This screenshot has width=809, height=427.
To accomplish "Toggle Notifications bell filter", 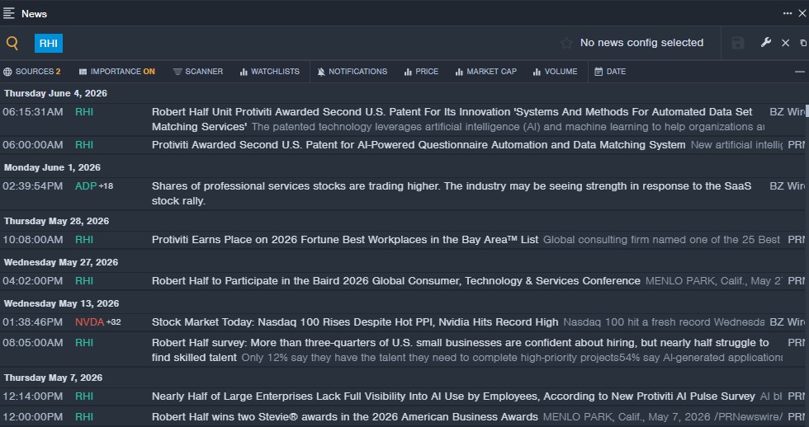I will (x=352, y=72).
